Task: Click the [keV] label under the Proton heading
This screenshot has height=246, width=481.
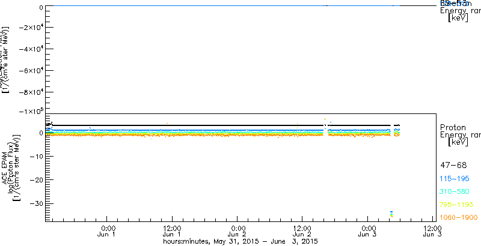Action: click(458, 142)
